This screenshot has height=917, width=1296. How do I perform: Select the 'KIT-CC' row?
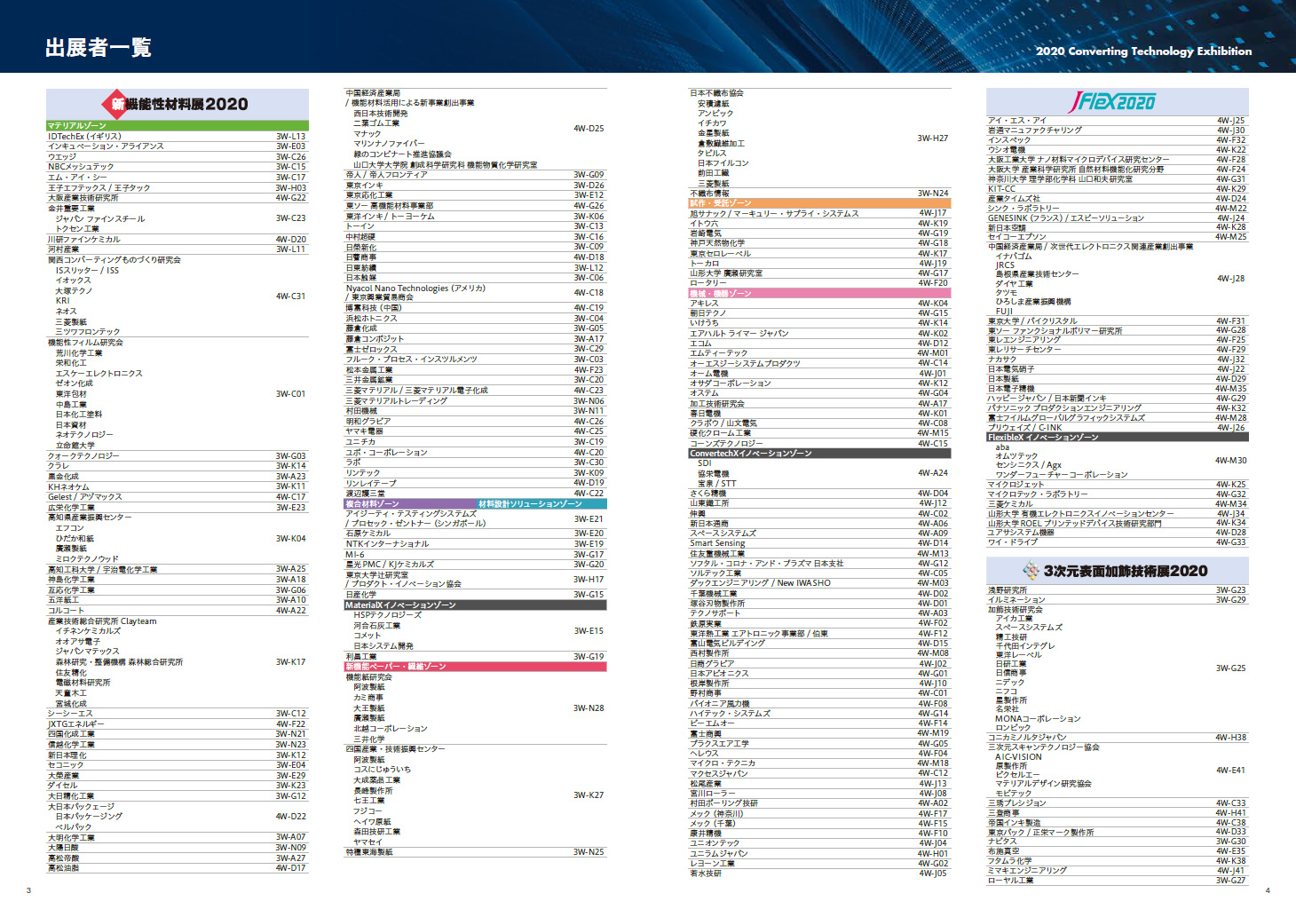[x=1118, y=189]
